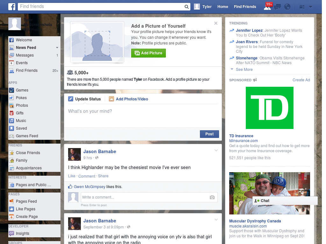This screenshot has width=326, height=244.
Task: Click the Like Pages thumbs-up icon
Action: [x=11, y=209]
